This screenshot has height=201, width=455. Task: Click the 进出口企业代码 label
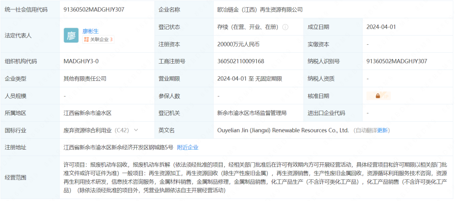327,113
